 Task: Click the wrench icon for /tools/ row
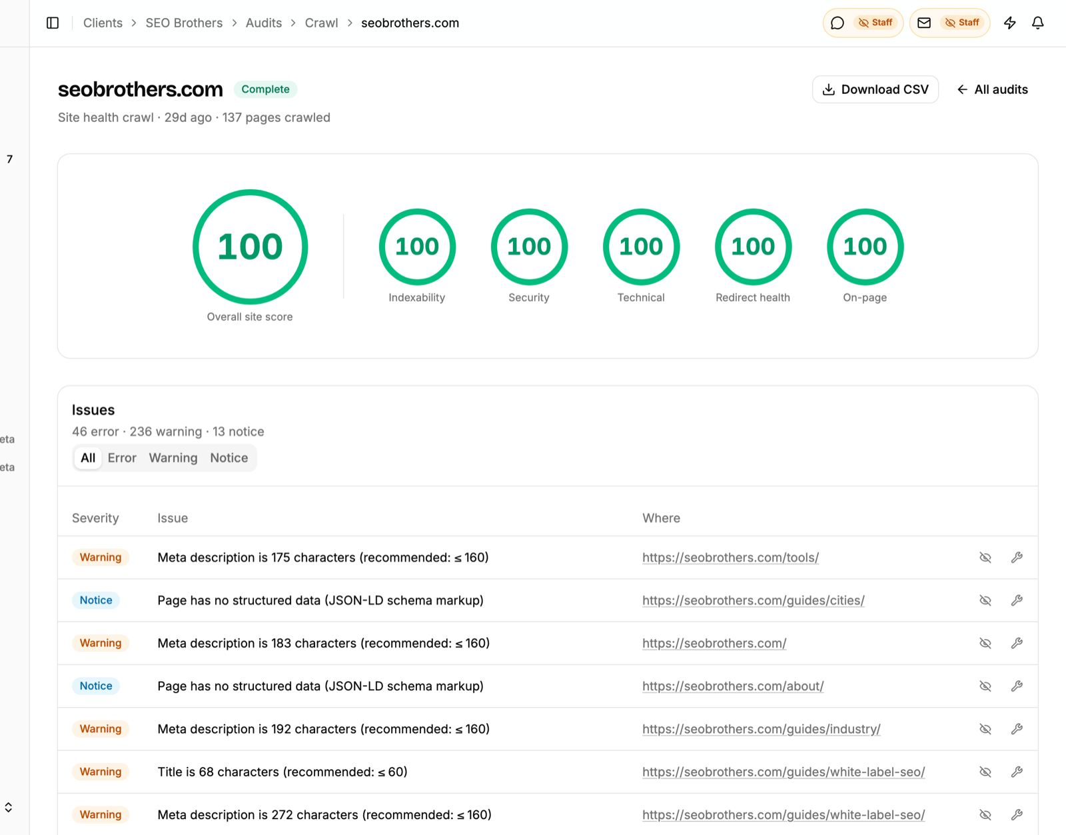pyautogui.click(x=1017, y=558)
